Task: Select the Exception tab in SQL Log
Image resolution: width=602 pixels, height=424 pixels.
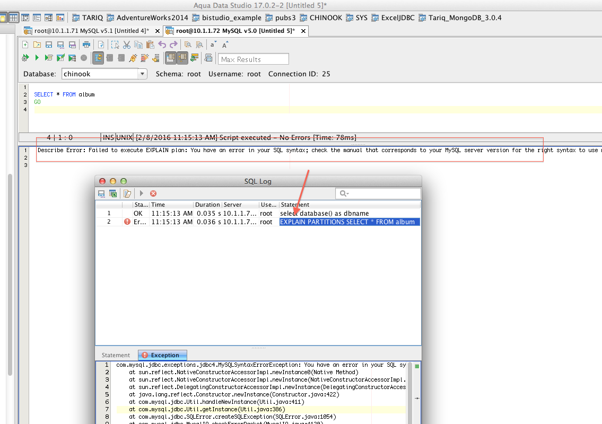Action: [162, 355]
